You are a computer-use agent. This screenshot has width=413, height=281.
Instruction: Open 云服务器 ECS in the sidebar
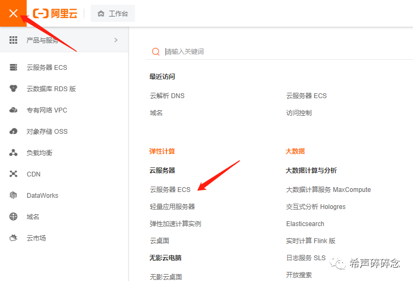[47, 68]
